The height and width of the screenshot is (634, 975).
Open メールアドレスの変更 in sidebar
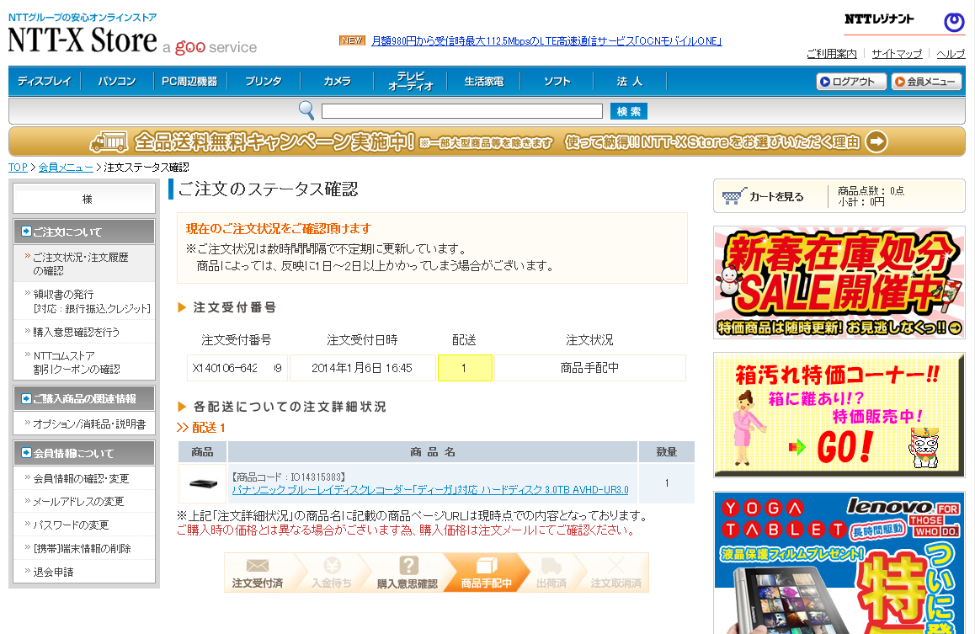point(84,502)
